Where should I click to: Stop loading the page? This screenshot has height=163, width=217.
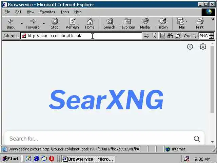tap(55, 23)
